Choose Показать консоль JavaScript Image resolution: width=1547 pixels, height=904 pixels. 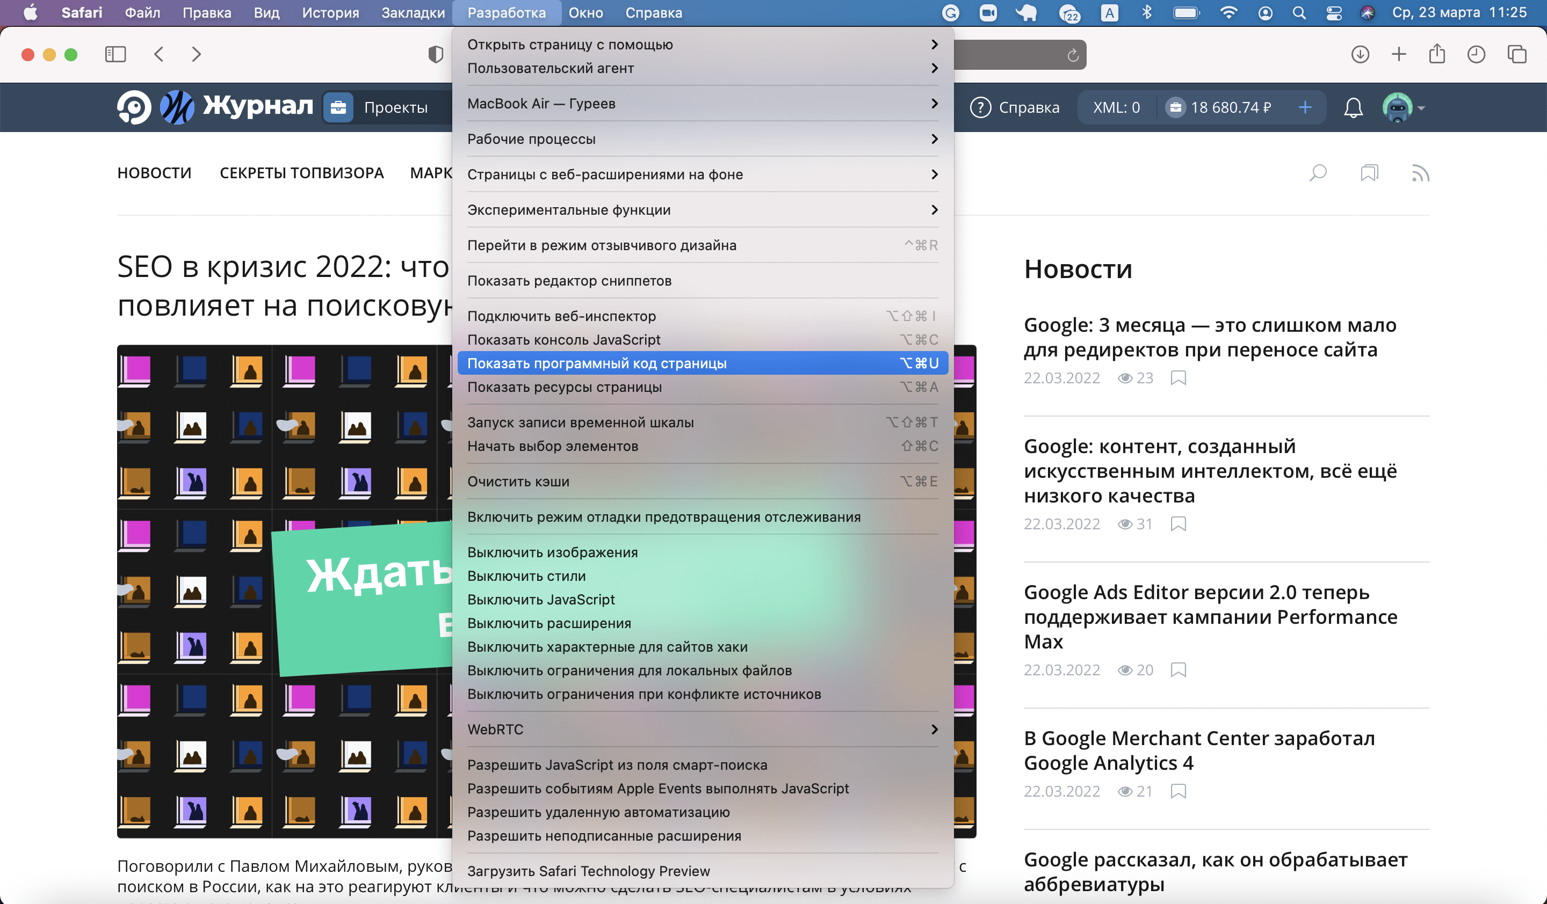pos(703,340)
